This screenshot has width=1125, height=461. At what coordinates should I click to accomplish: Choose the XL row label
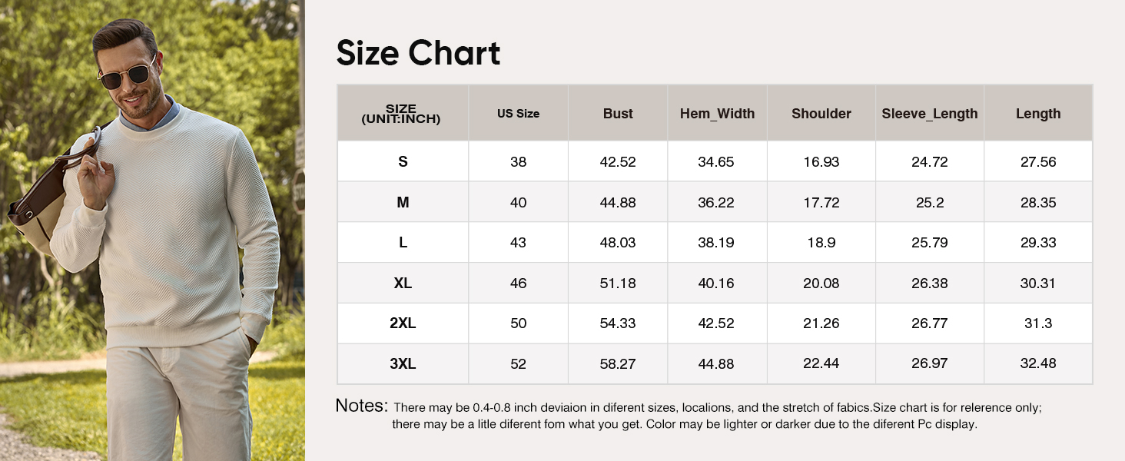[403, 284]
